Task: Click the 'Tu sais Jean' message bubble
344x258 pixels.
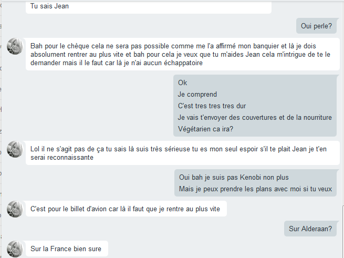Action: coord(149,7)
